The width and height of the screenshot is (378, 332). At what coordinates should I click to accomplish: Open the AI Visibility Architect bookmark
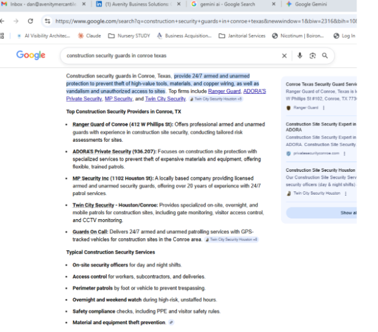coord(44,36)
